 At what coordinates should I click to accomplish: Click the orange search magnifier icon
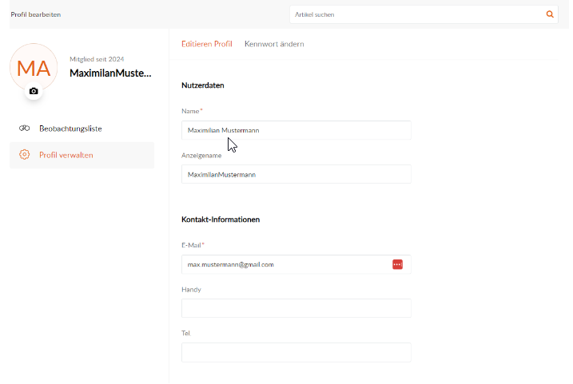point(549,14)
